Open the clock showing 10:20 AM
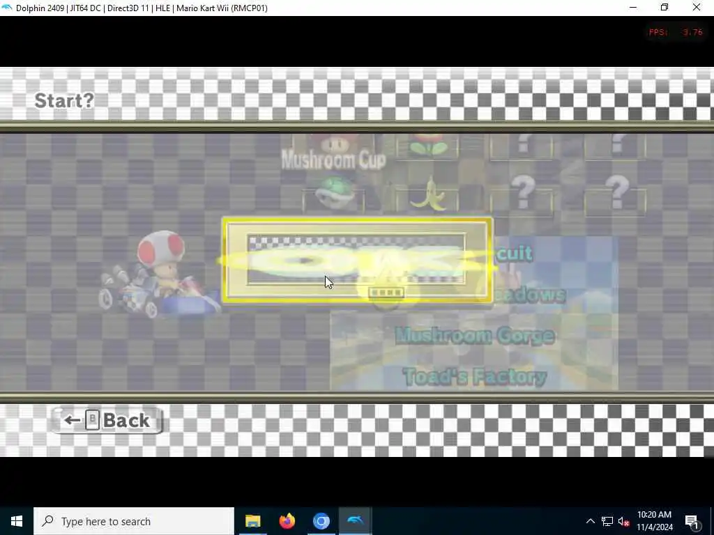The width and height of the screenshot is (714, 535). click(654, 521)
